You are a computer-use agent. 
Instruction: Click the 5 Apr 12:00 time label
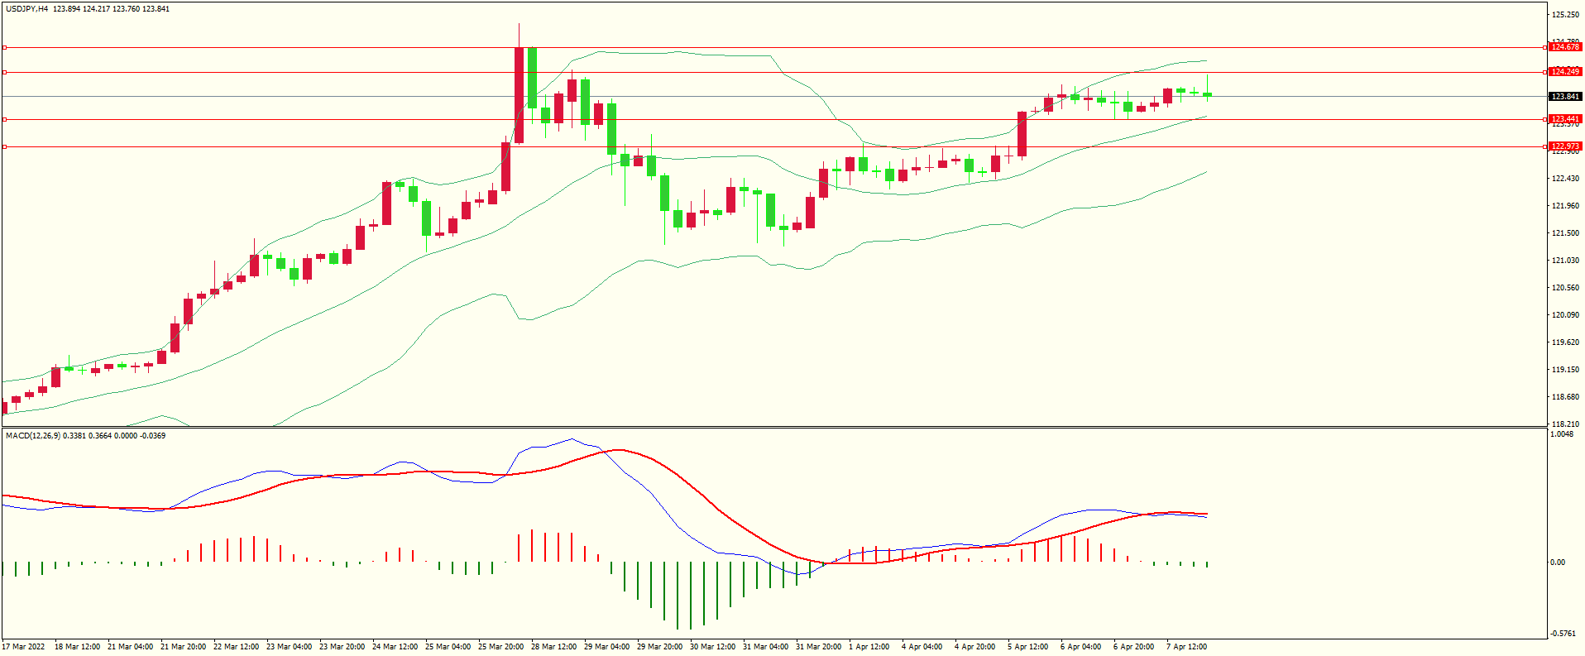click(1028, 647)
